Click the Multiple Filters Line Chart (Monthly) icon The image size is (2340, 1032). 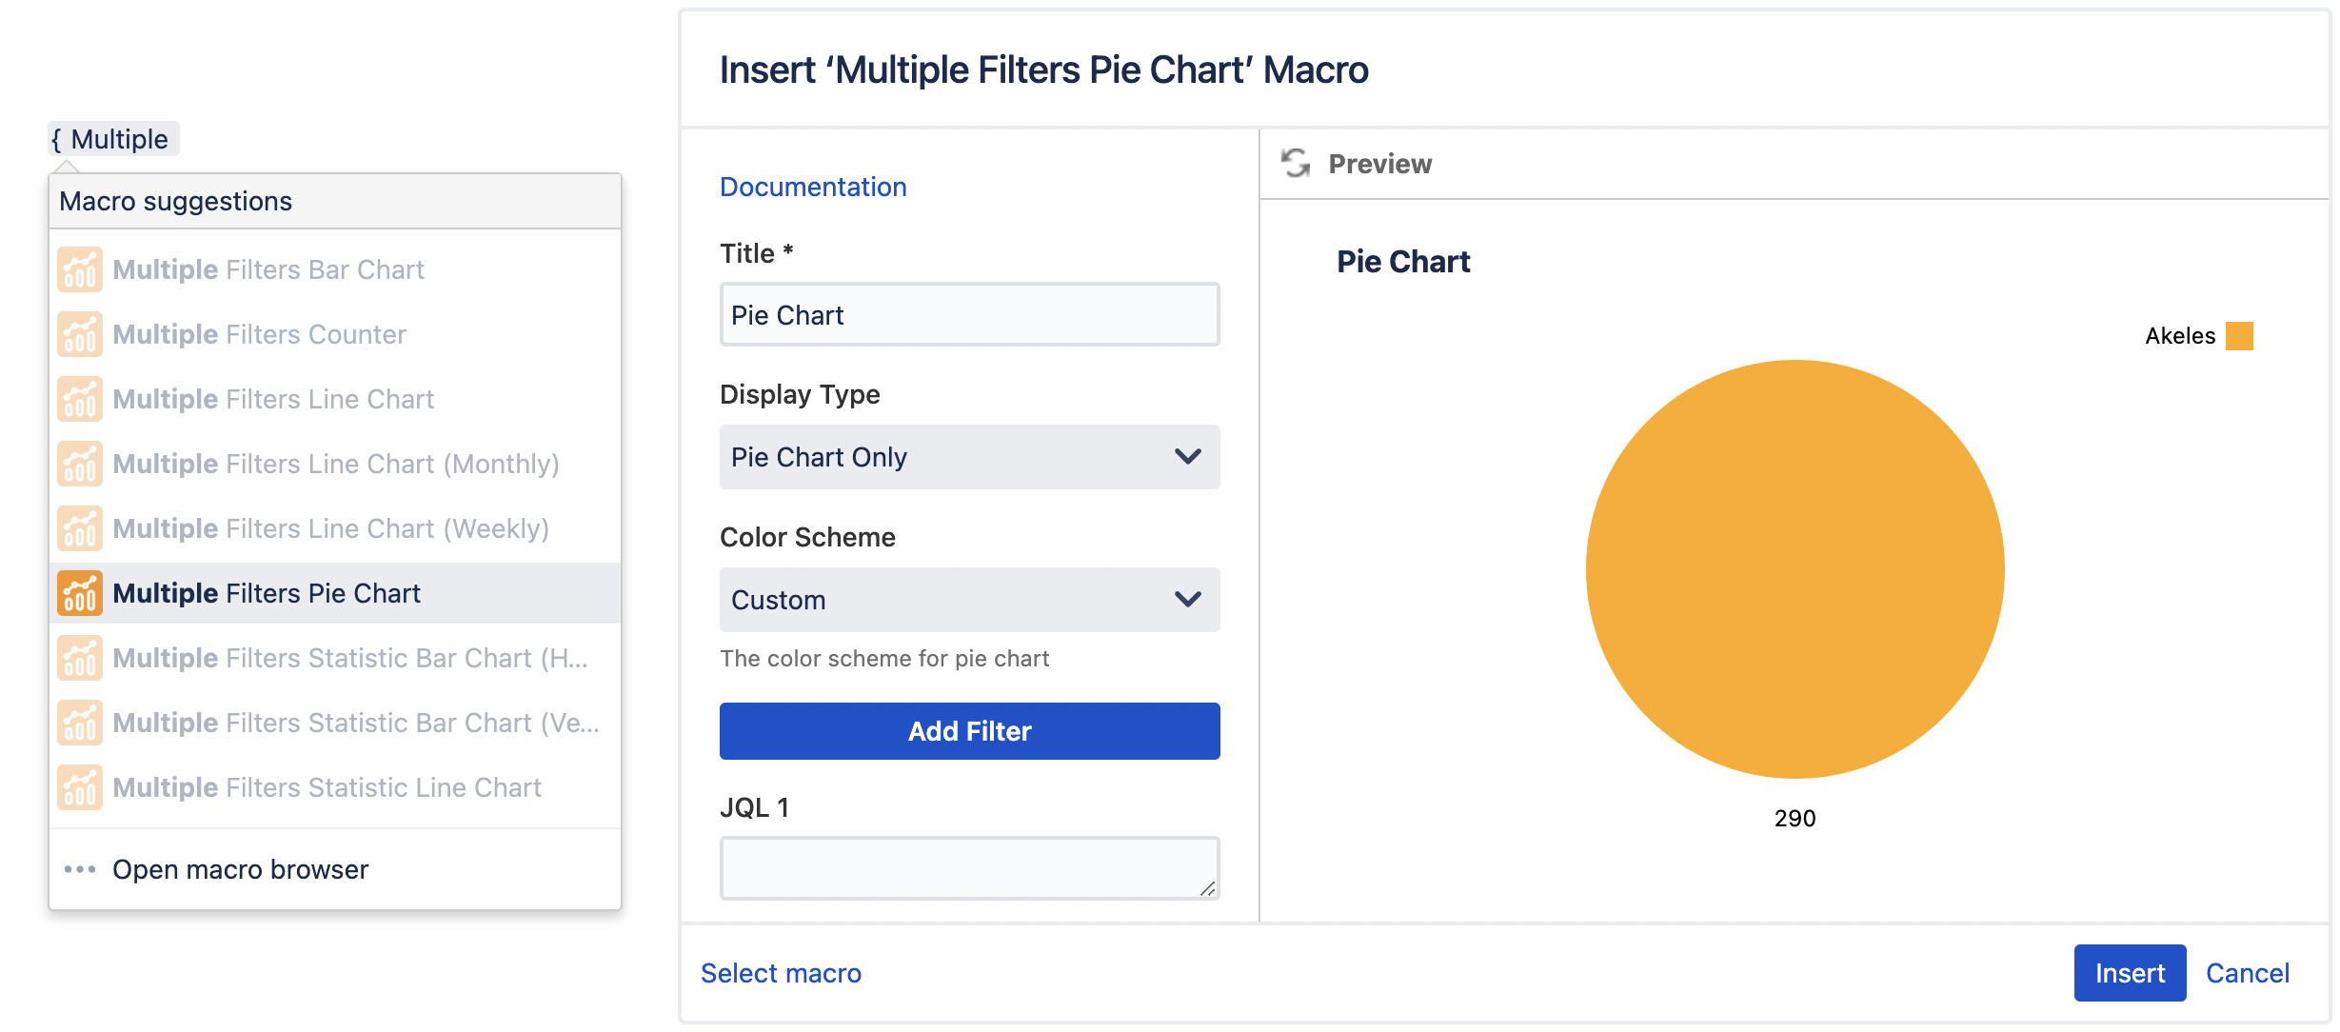pyautogui.click(x=79, y=464)
